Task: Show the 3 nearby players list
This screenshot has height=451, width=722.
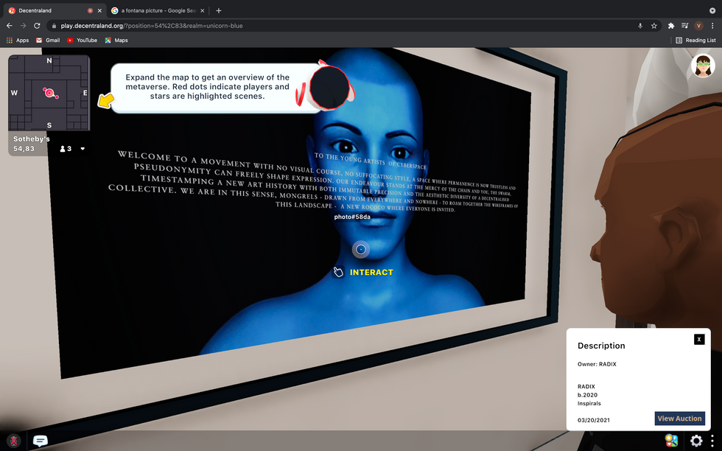Action: tap(66, 149)
